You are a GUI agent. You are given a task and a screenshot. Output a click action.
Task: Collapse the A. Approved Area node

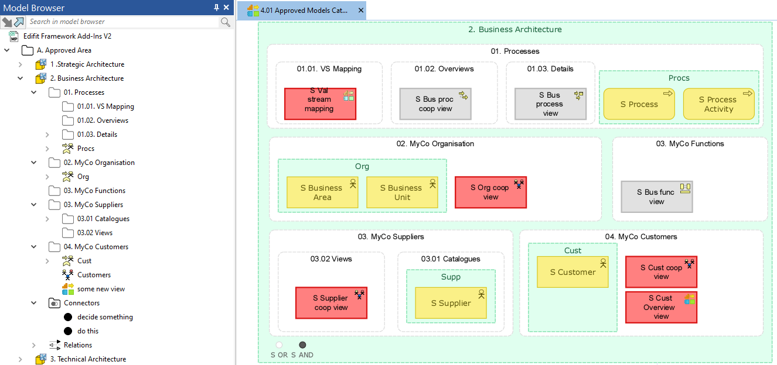pos(7,50)
